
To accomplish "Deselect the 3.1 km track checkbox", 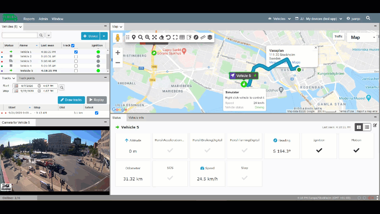I will click(96, 113).
